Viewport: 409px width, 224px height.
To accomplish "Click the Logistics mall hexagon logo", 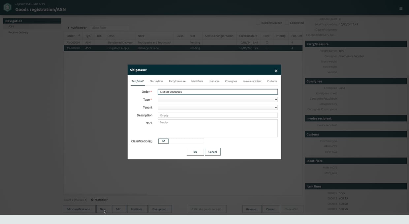I will click(x=7, y=7).
